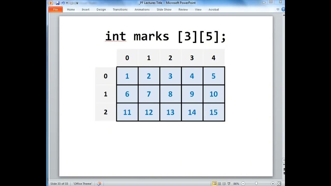Select table cell containing 10
The image size is (331, 186).
pyautogui.click(x=214, y=94)
